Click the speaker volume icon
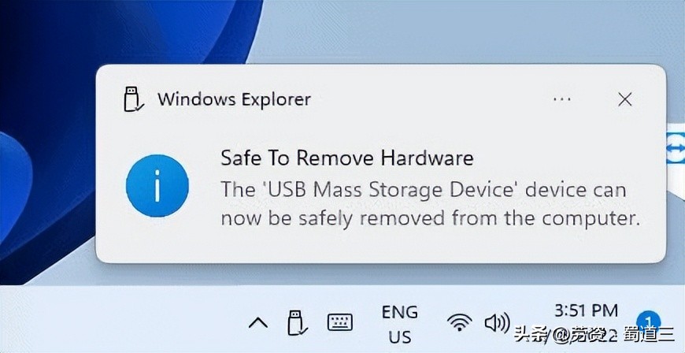685x353 pixels. [497, 323]
